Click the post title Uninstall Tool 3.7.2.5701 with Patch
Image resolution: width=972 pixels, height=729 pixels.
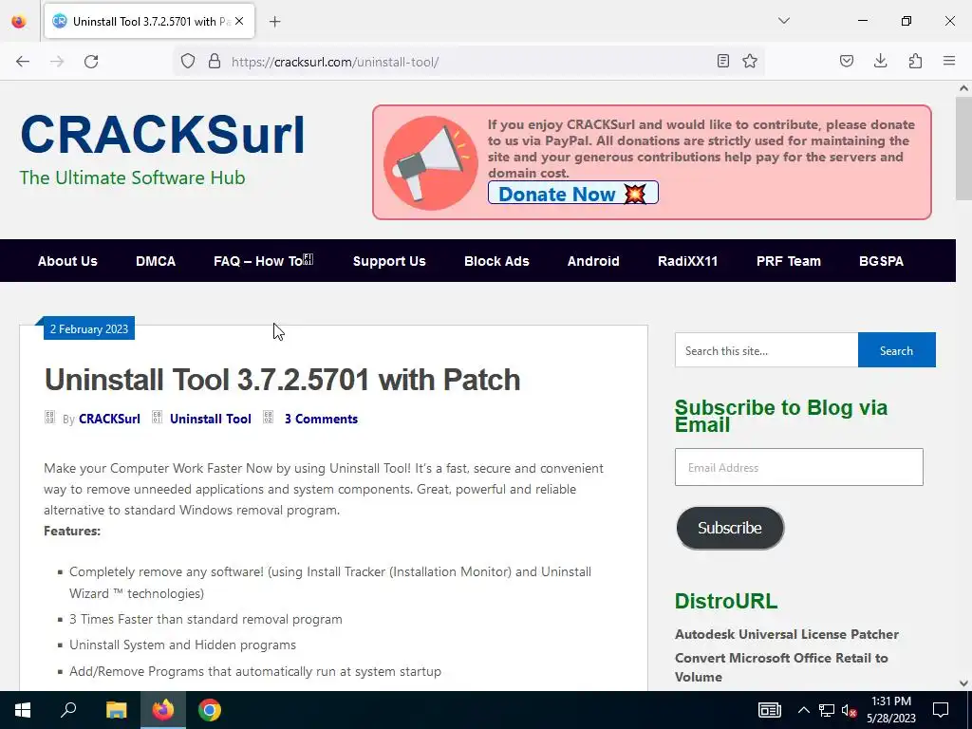point(282,380)
